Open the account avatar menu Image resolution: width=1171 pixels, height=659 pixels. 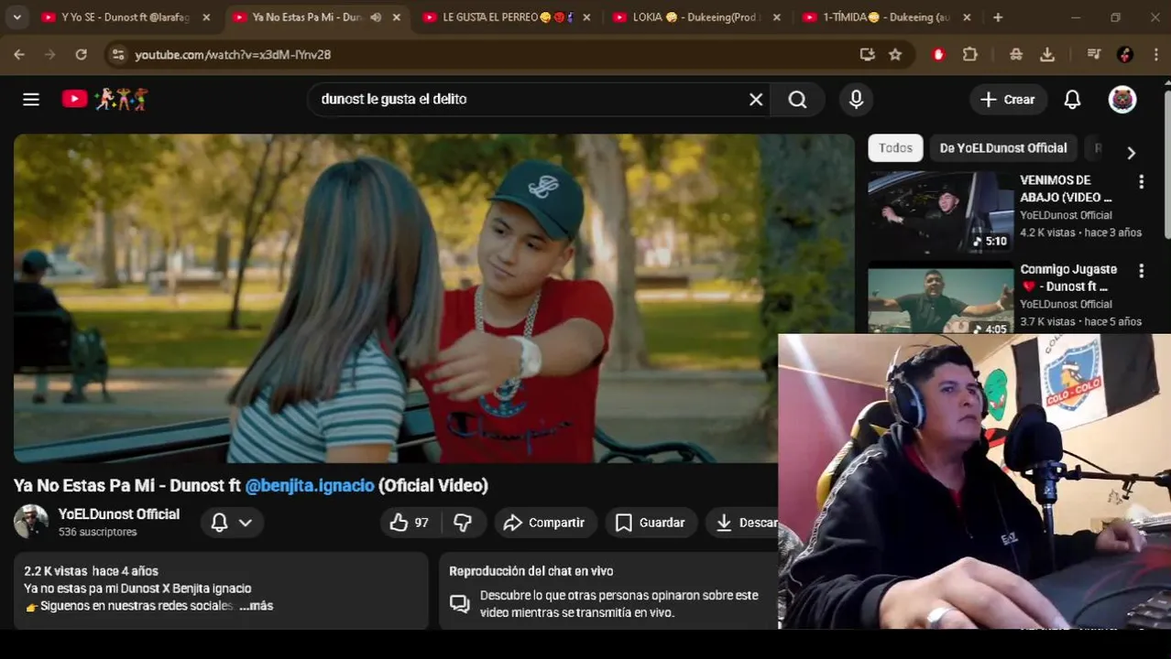tap(1122, 99)
